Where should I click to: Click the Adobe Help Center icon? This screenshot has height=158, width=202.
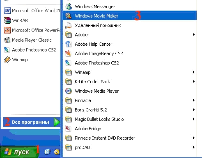(69, 44)
